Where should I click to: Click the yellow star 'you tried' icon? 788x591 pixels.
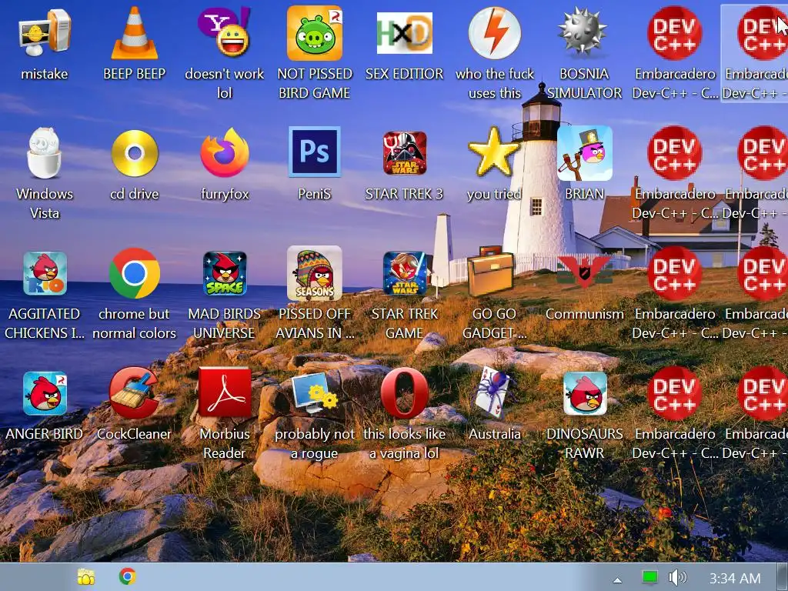[x=493, y=152]
